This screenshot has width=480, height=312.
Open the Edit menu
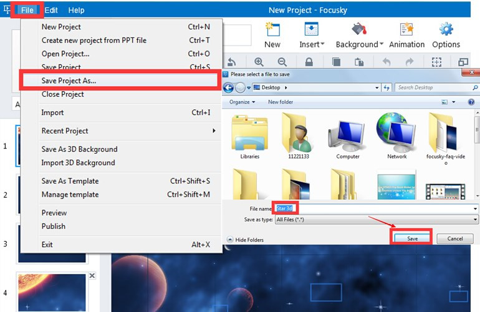click(x=51, y=10)
